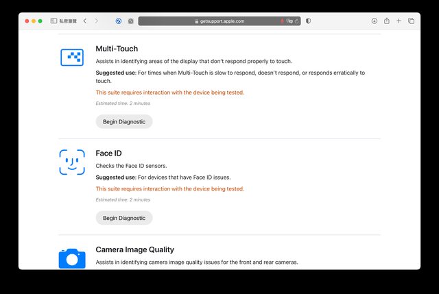Show the Safari downloads list

[375, 21]
